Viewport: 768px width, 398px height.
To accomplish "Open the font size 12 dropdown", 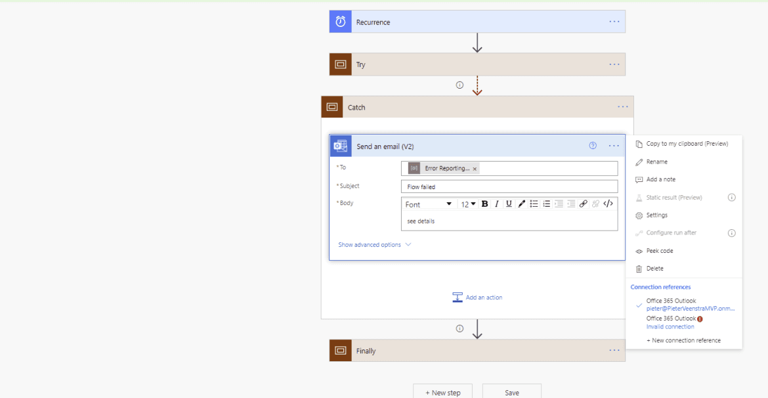I will (468, 204).
